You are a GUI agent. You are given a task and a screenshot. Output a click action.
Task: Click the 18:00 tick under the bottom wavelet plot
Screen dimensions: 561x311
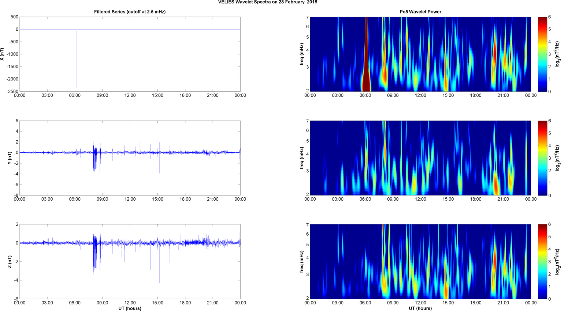pos(476,303)
